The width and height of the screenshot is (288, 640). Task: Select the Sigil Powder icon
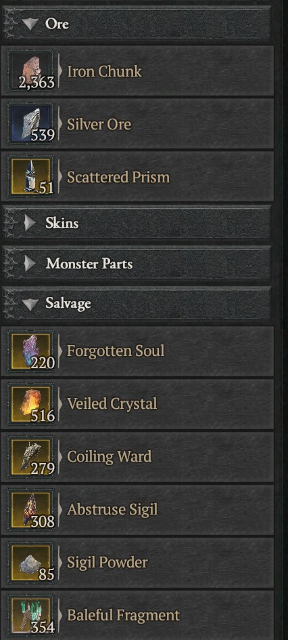pyautogui.click(x=30, y=563)
